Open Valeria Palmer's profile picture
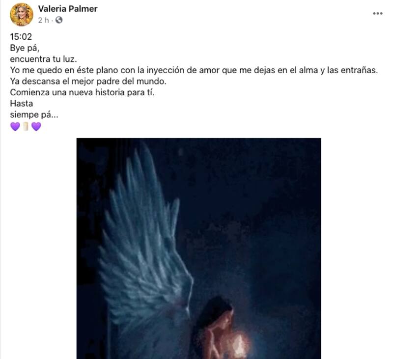This screenshot has height=359, width=393. pos(22,15)
